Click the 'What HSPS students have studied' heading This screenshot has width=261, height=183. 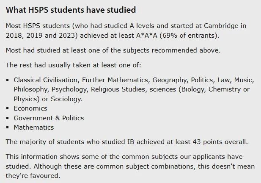71,10
